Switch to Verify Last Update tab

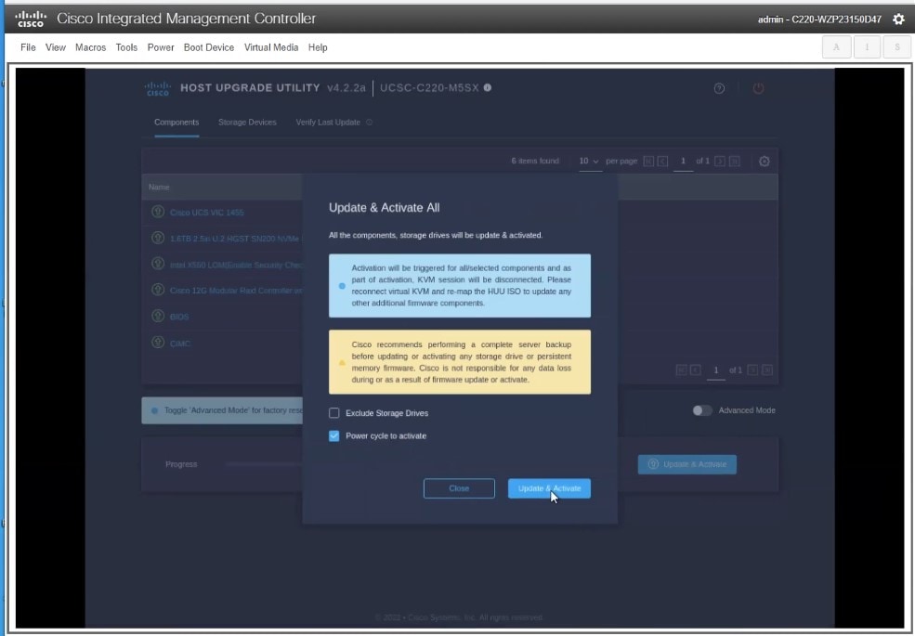328,123
